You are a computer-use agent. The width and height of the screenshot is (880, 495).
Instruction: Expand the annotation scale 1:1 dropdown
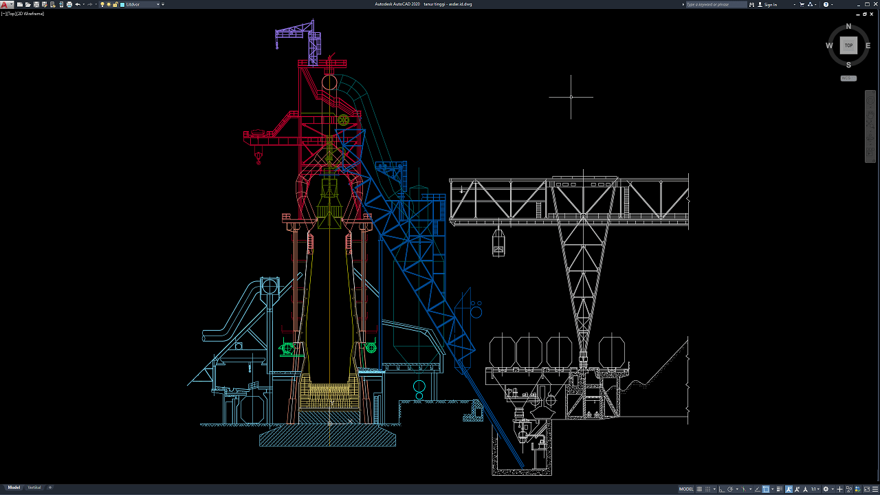point(815,489)
